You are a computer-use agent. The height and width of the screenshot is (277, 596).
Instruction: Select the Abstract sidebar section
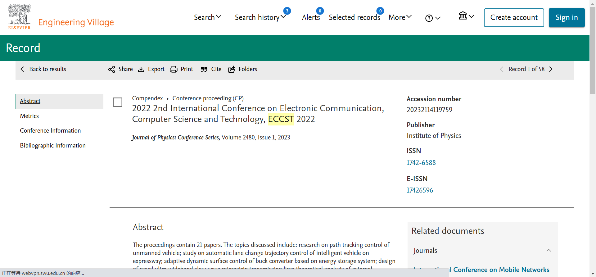pyautogui.click(x=60, y=101)
